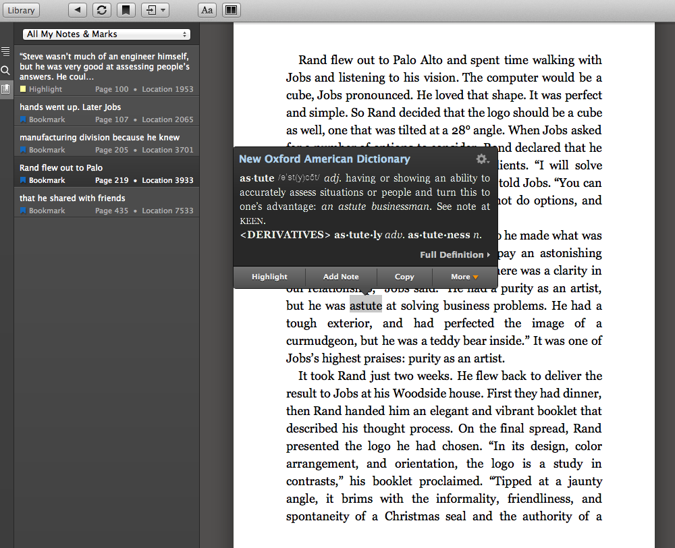This screenshot has height=548, width=675.
Task: Click the Back arrow toolbar button
Action: coord(78,10)
